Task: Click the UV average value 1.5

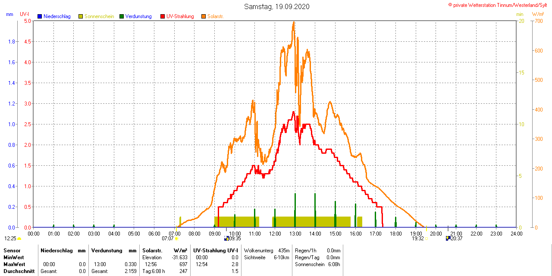Action: (235, 271)
